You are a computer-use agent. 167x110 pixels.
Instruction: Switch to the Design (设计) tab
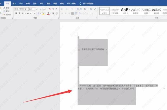click(x=21, y=3)
